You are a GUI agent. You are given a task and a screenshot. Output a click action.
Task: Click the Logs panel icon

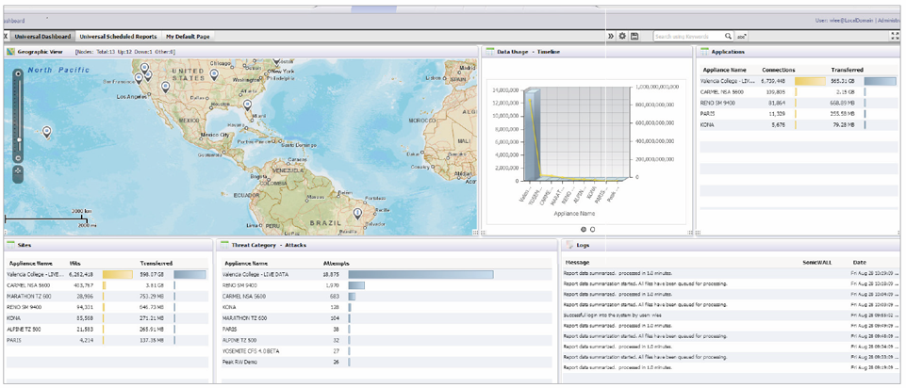[570, 246]
